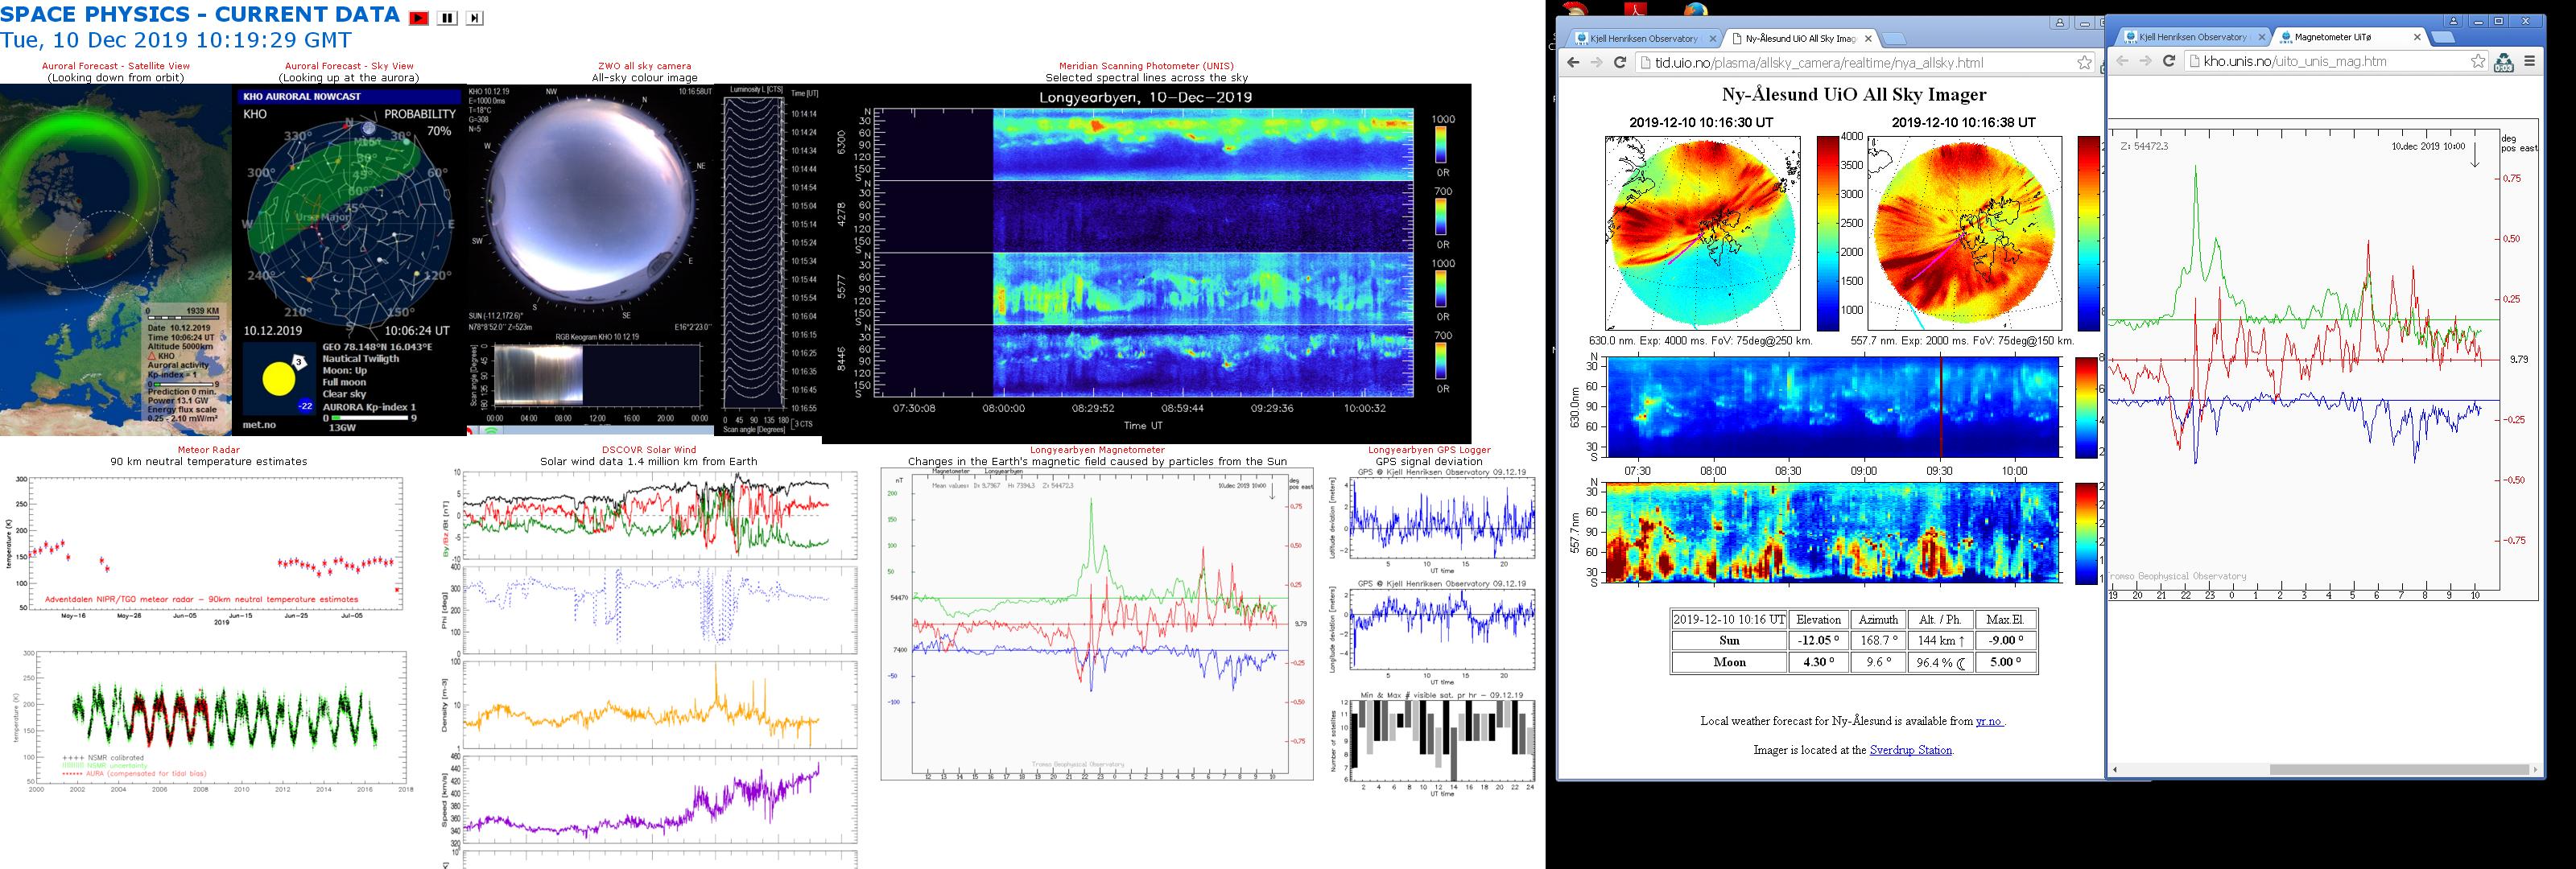Image resolution: width=2576 pixels, height=869 pixels.
Task: Click the recycle timer extension icon
Action: (x=2504, y=62)
